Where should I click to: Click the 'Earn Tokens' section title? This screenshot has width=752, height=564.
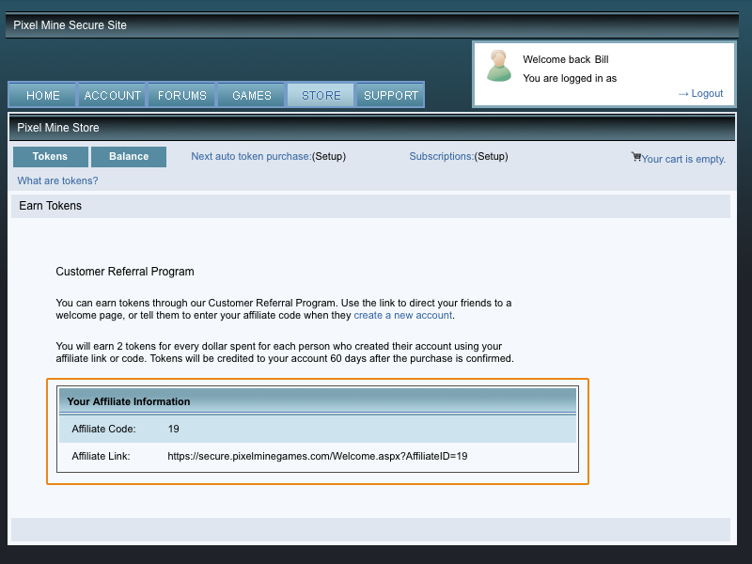pos(51,206)
